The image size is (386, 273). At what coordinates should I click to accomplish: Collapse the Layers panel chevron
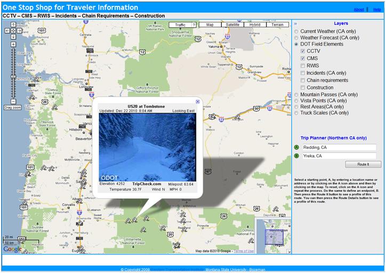click(x=296, y=24)
